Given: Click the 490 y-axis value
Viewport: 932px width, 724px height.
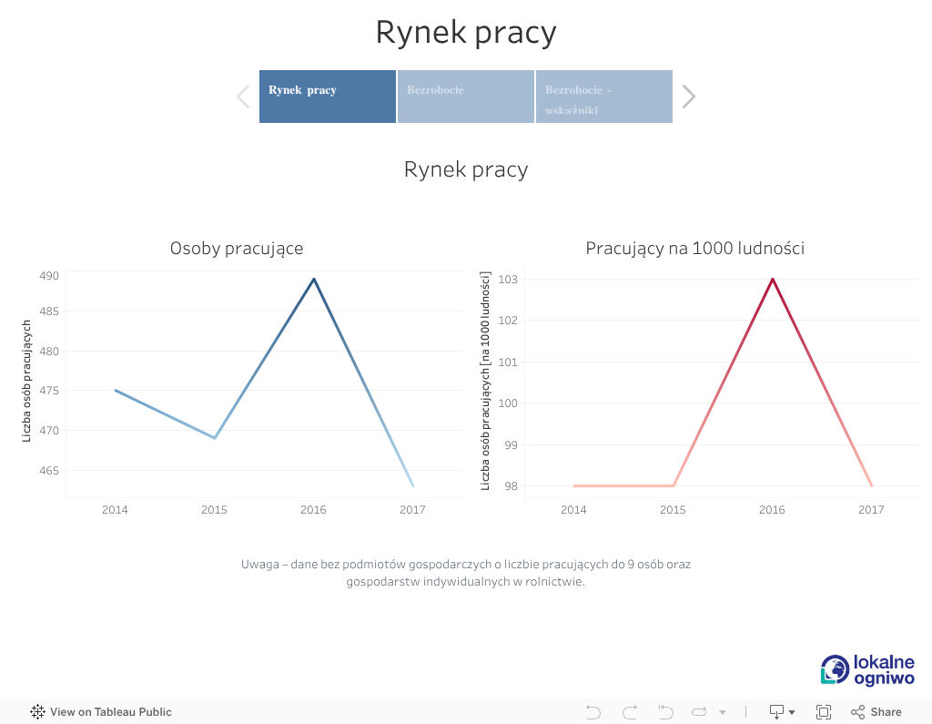Looking at the screenshot, I should [x=49, y=275].
